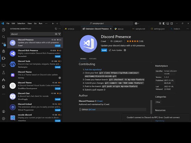The width and height of the screenshot is (191, 143).
Task: Click the filter extensions funnel icon
Action: [x=59, y=34]
